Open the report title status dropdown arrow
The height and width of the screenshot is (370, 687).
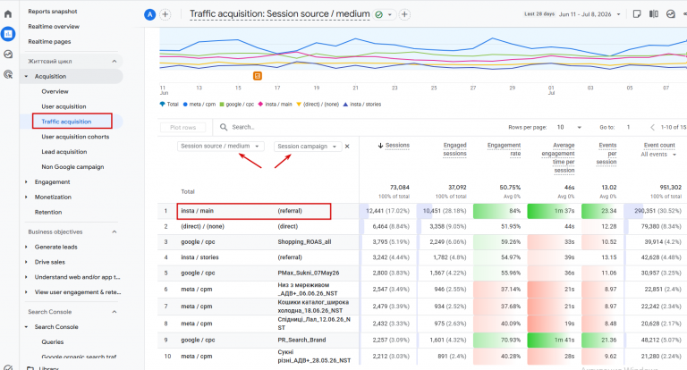point(389,14)
